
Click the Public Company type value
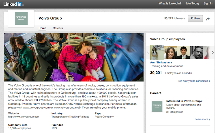[x=104, y=117]
